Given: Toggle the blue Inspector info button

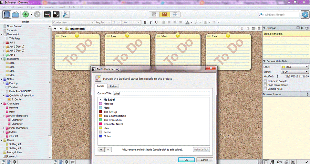Looking at the screenshot, I should pos(305,14).
